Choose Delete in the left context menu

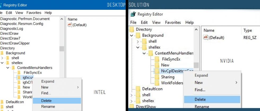[46, 101]
